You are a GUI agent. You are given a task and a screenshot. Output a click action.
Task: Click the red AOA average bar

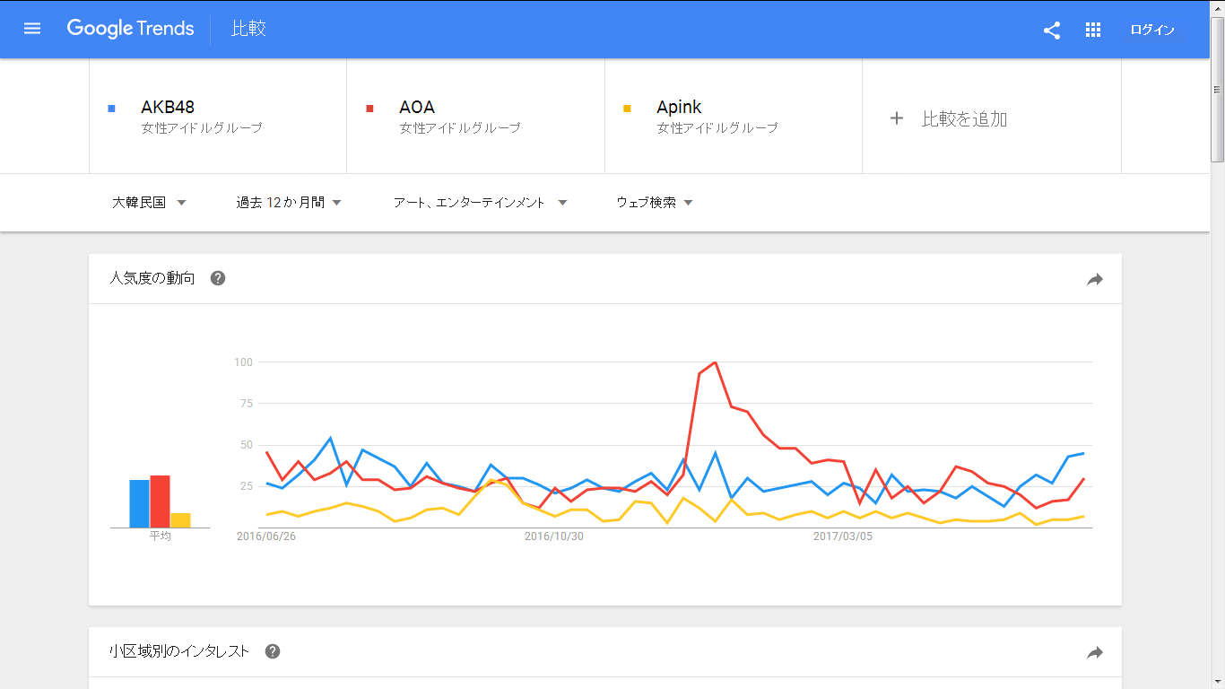pyautogui.click(x=161, y=501)
